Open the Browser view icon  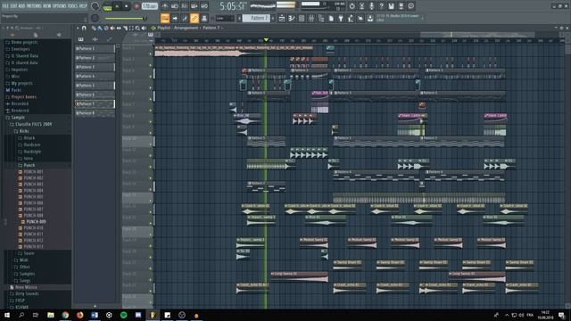point(321,18)
